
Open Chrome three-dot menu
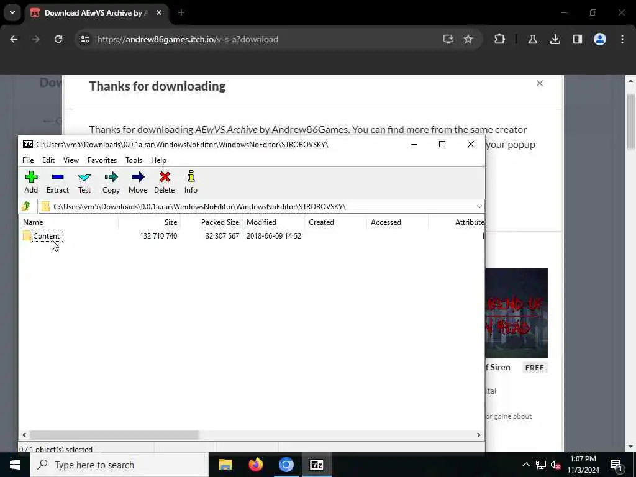pyautogui.click(x=622, y=39)
